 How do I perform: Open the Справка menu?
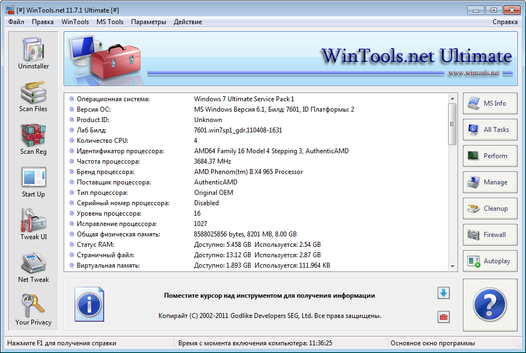[505, 22]
